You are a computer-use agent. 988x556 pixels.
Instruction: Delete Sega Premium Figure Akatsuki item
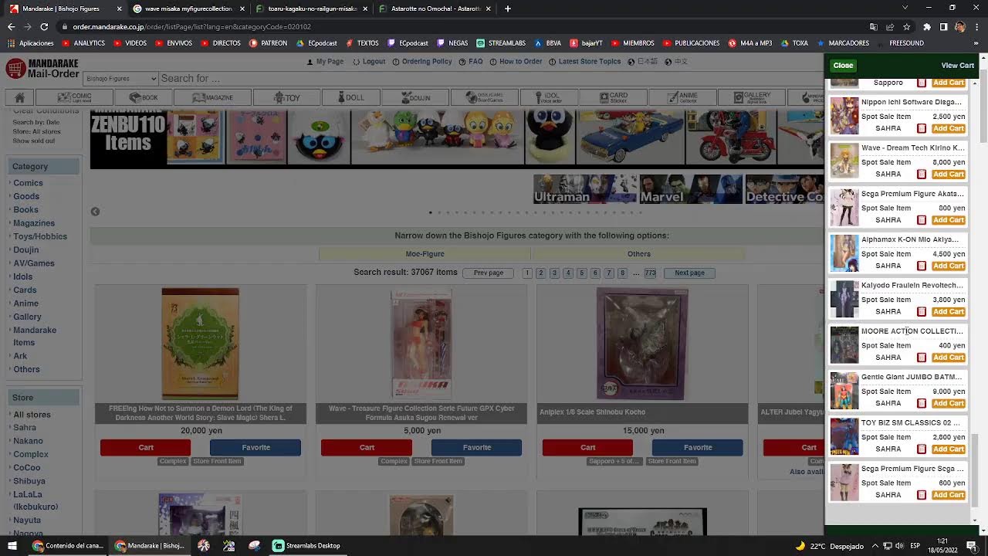[x=921, y=220]
